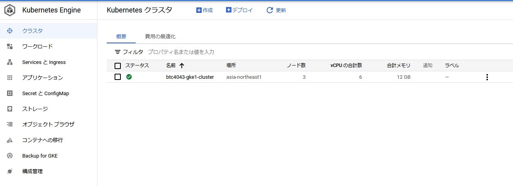Click the 名前 column header
513x186 pixels.
[171, 66]
